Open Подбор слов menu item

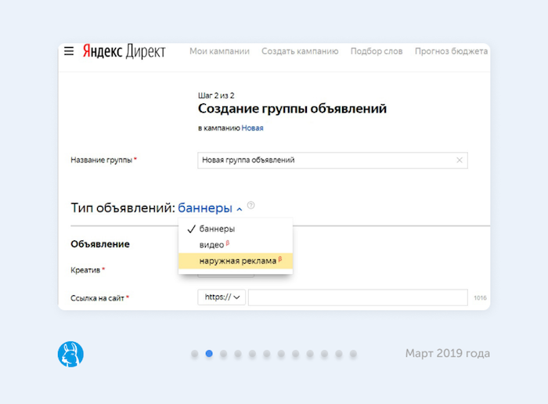(377, 52)
